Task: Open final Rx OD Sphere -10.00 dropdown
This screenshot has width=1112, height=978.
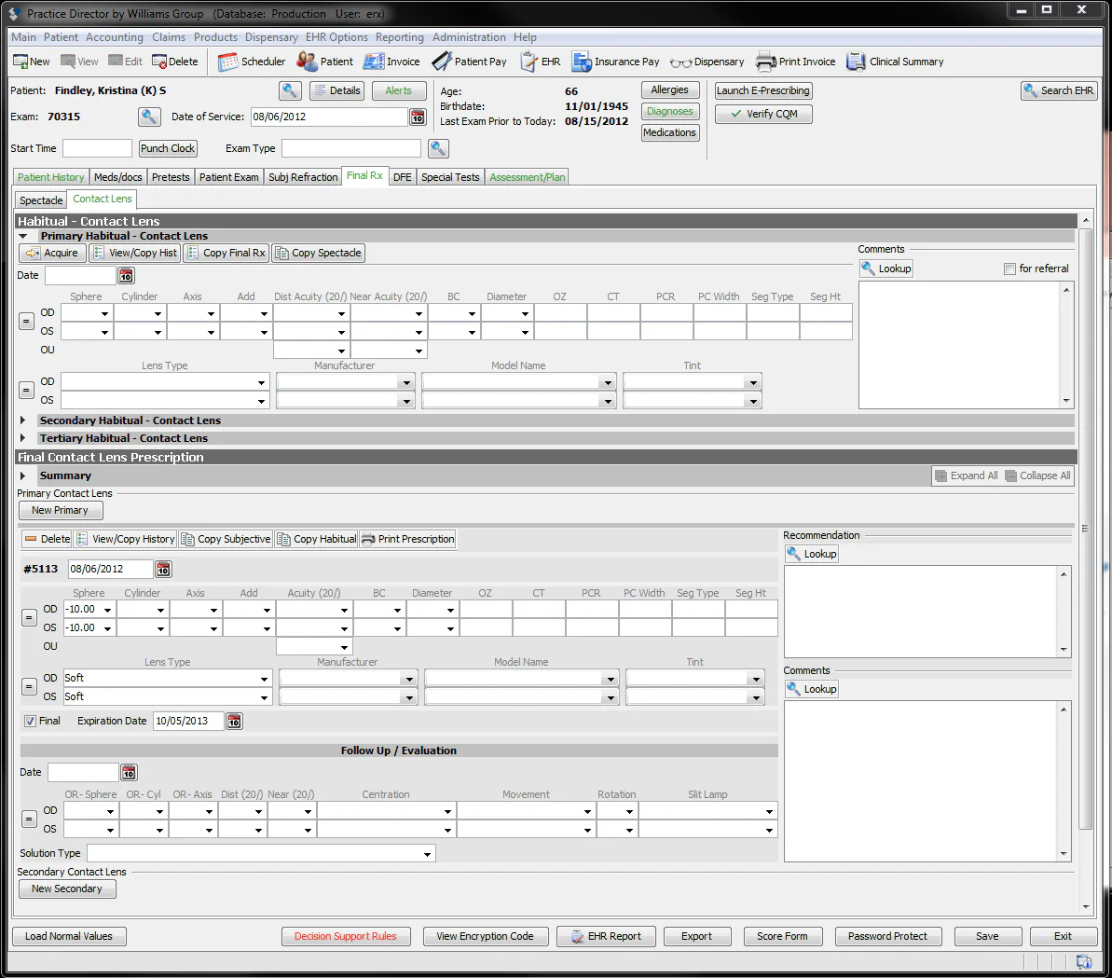Action: (108, 610)
